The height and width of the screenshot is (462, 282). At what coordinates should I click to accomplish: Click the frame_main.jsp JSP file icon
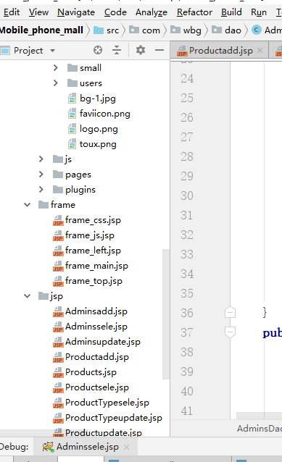point(58,266)
